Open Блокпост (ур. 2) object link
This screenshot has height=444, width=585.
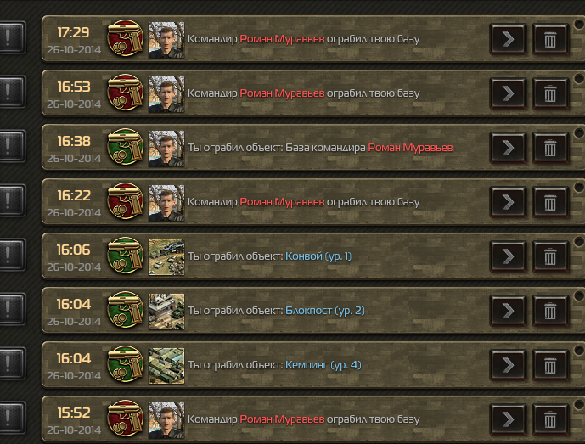tap(325, 311)
